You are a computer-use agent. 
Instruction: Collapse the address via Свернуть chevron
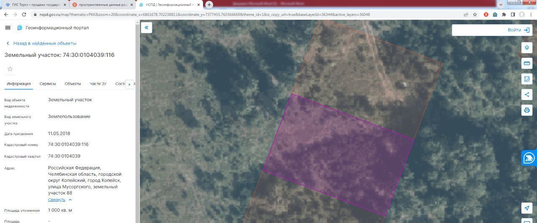[70, 200]
